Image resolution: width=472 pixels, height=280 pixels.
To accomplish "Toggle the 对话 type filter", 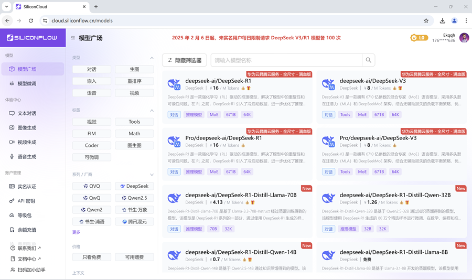I will pyautogui.click(x=92, y=69).
